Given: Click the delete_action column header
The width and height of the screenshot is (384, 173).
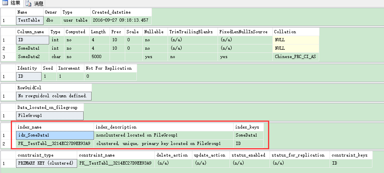Looking at the screenshot, I should (x=173, y=155).
